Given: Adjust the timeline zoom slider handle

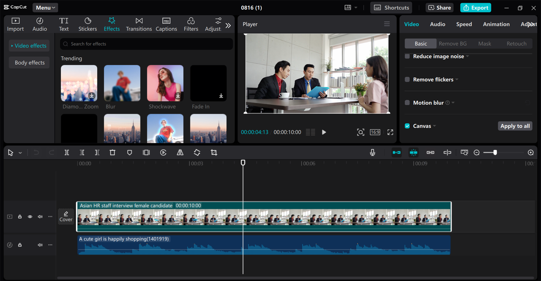Looking at the screenshot, I should tap(495, 152).
